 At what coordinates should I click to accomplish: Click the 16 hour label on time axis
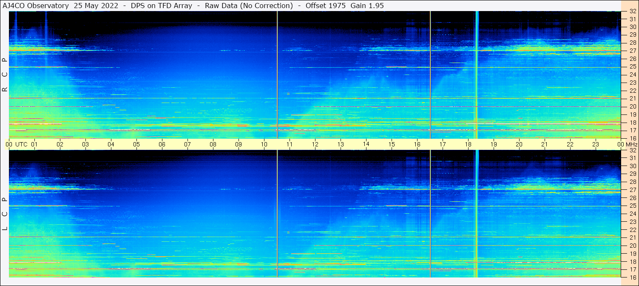tap(417, 144)
